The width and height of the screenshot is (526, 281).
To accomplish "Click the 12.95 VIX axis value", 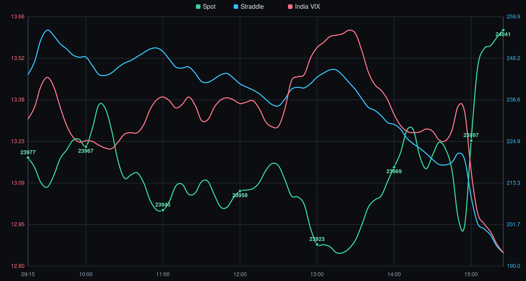I will pos(18,225).
